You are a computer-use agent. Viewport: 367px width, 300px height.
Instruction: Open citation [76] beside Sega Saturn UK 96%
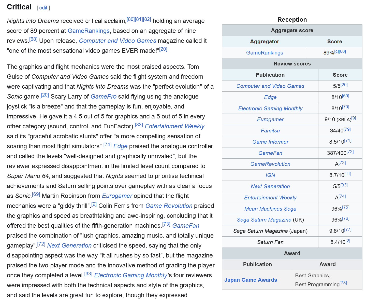[x=346, y=219]
